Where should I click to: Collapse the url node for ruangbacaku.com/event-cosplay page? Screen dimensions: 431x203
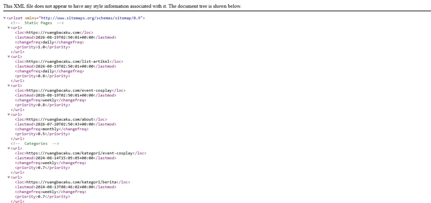coord(9,86)
